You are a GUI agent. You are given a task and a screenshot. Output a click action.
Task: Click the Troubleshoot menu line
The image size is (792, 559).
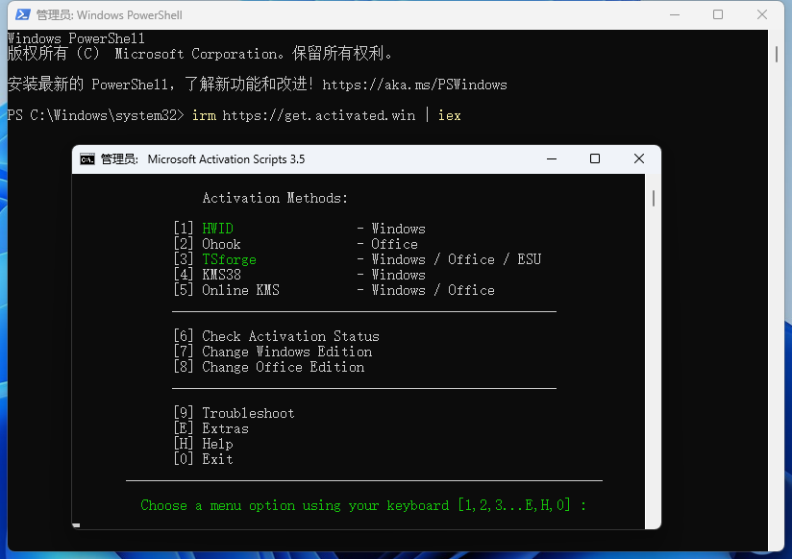point(234,413)
